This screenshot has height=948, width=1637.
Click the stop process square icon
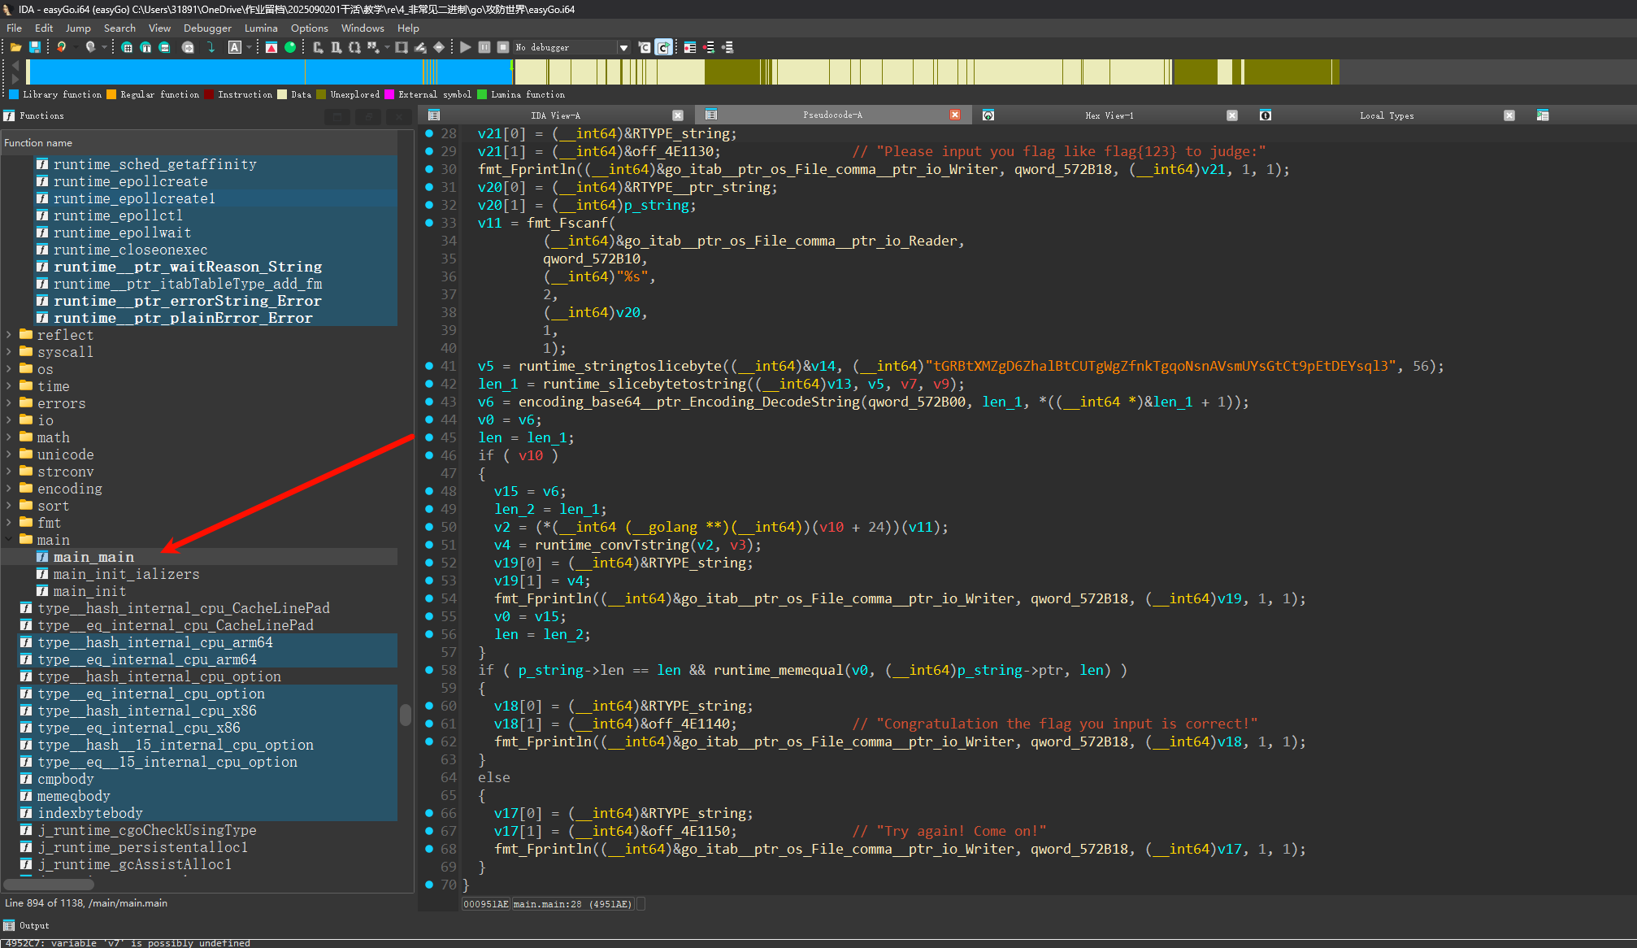pyautogui.click(x=502, y=47)
